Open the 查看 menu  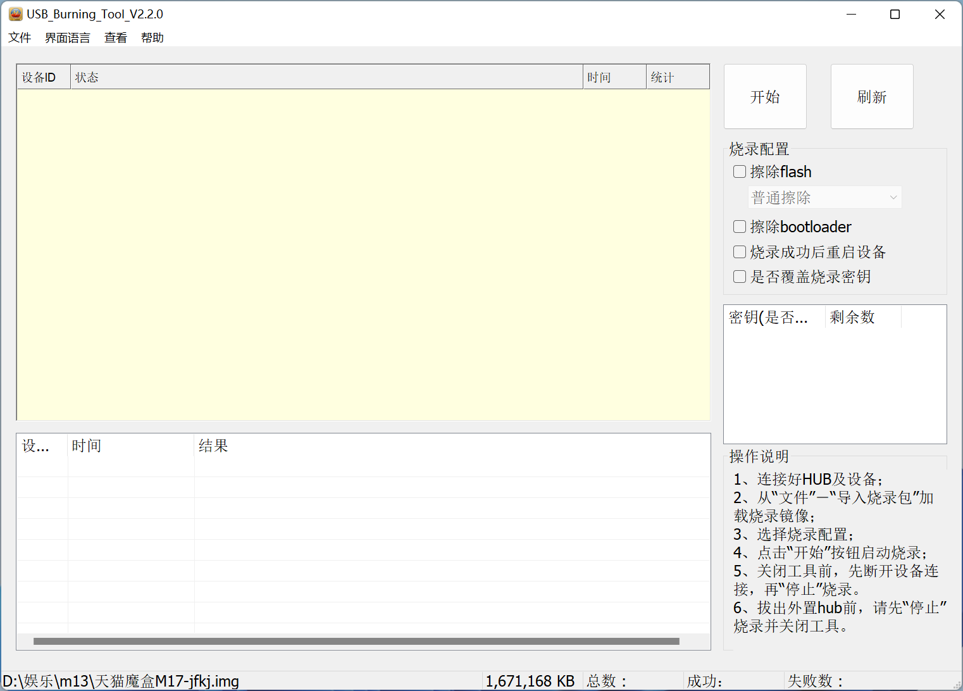115,38
